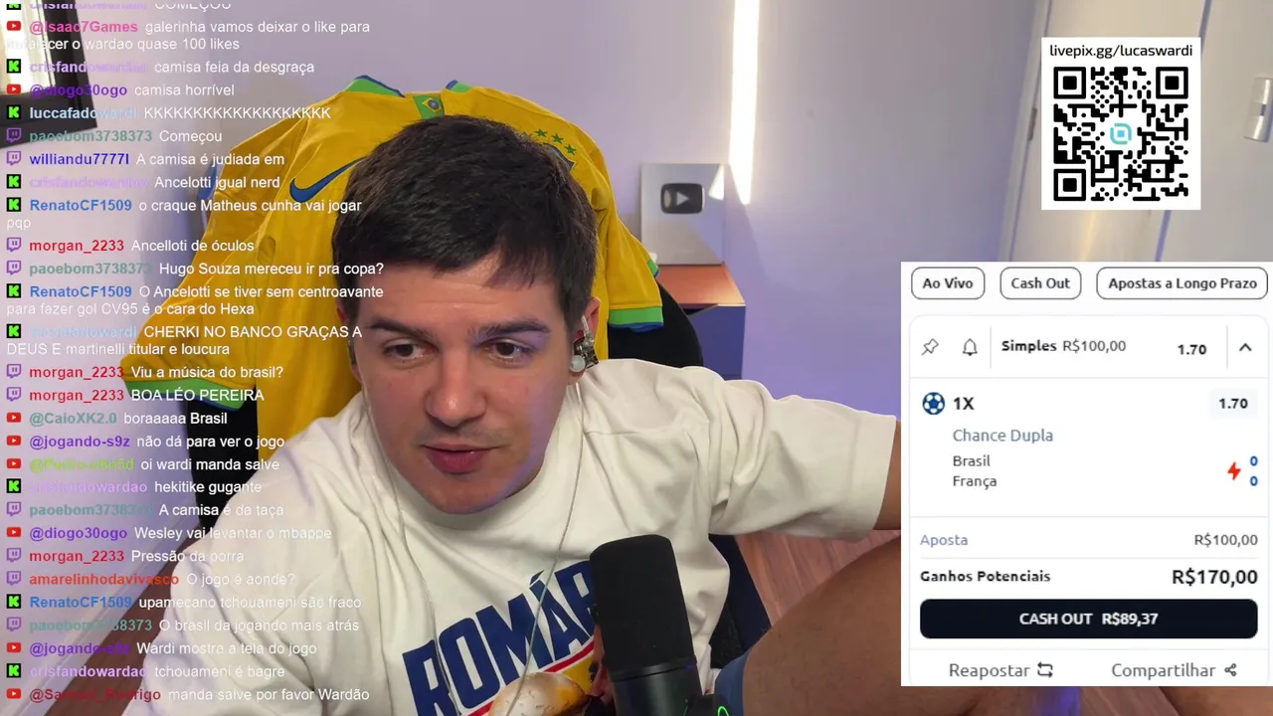
Task: Click the red lightning bolt icon
Action: click(1234, 471)
